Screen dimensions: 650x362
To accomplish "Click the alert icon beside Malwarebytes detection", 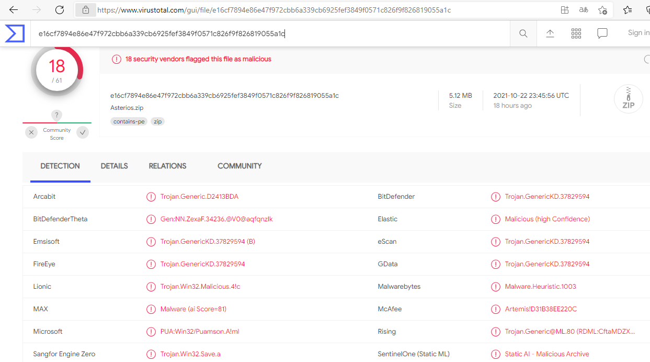I will [496, 287].
